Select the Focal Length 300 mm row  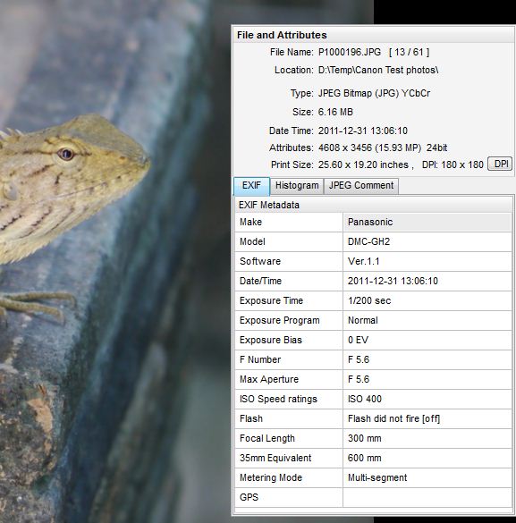point(373,439)
